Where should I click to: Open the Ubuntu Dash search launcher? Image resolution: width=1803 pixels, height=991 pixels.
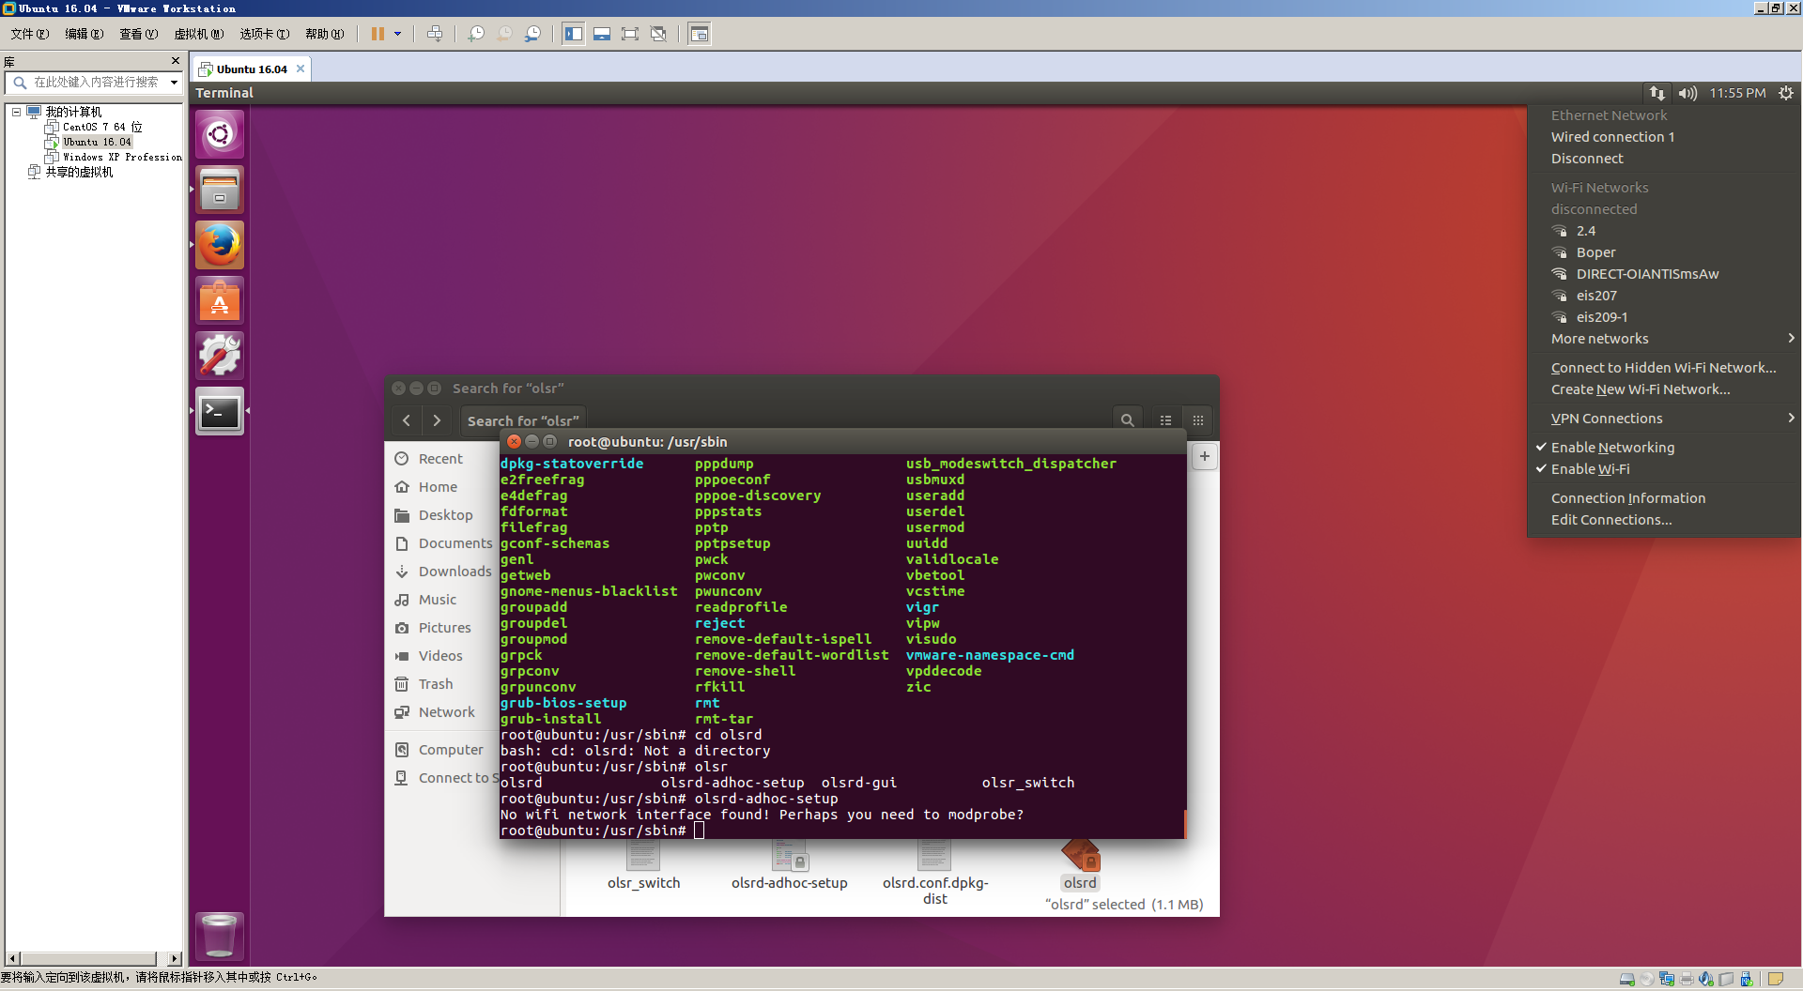(x=220, y=134)
